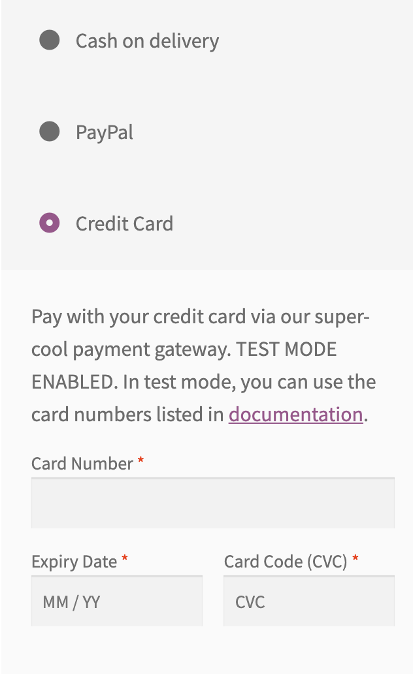The width and height of the screenshot is (413, 674).
Task: Click the red asterisk after Card Code (CVC)
Action: (x=355, y=560)
